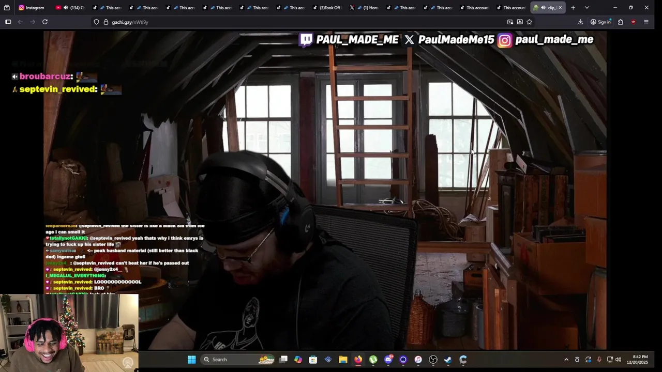The image size is (662, 372).
Task: Open Task View from the taskbar
Action: coord(283,360)
